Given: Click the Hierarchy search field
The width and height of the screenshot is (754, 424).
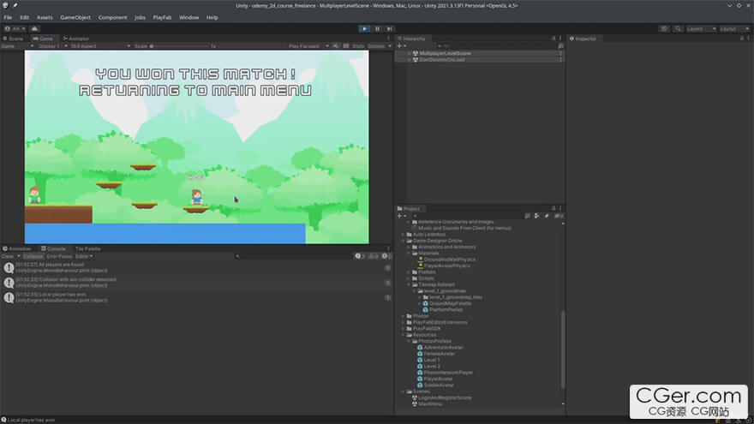Looking at the screenshot, I should click(495, 46).
